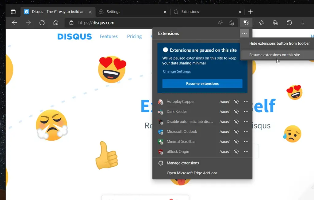
Task: Toggle Dark Reader toolbar visibility eye
Action: 236,112
